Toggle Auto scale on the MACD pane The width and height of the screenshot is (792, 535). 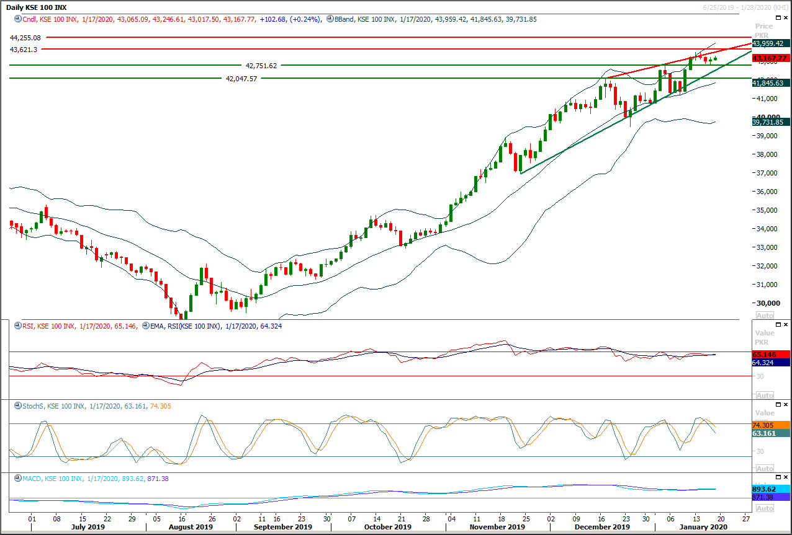pos(765,508)
